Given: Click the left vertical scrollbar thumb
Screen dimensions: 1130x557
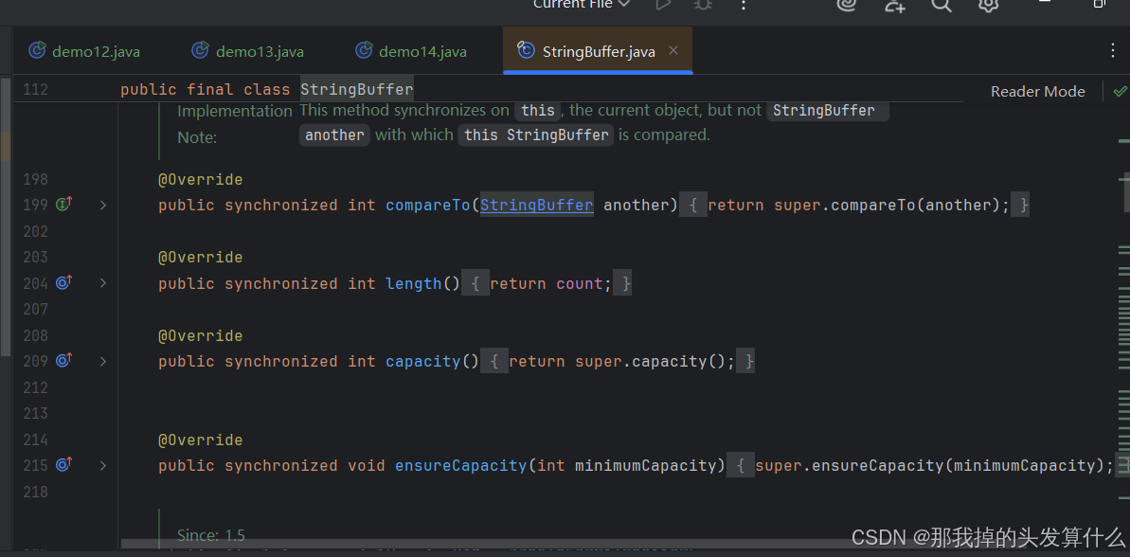Looking at the screenshot, I should coord(5,216).
